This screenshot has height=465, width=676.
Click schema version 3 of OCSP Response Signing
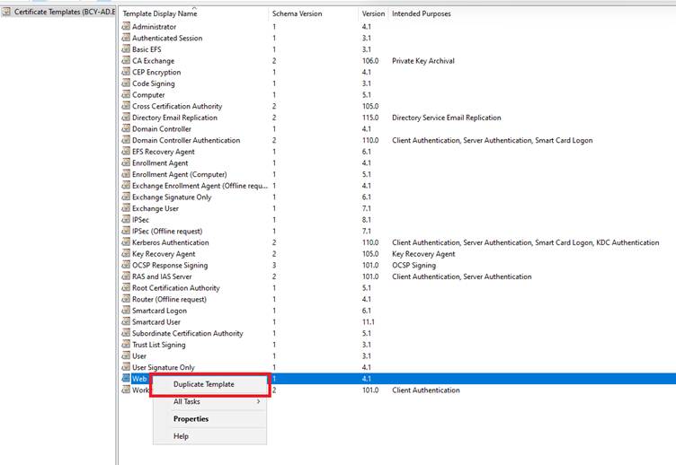pos(274,265)
